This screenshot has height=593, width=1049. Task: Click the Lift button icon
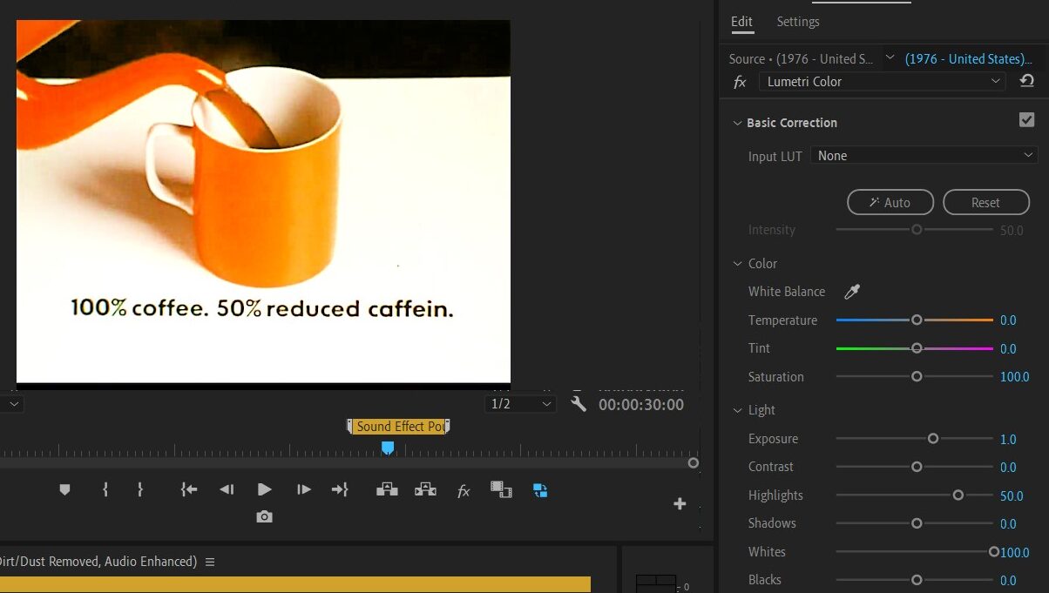(387, 490)
